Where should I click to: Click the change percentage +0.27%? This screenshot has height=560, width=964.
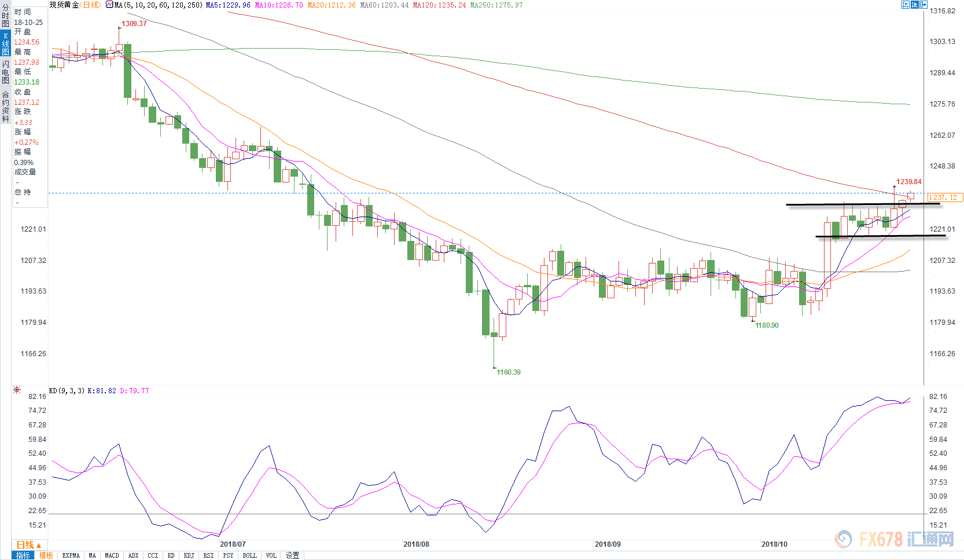26,142
